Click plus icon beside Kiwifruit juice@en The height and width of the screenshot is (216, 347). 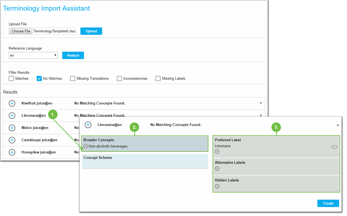(x=12, y=103)
